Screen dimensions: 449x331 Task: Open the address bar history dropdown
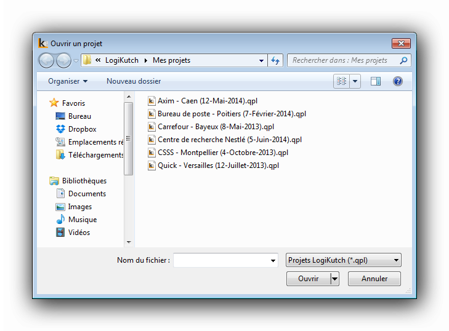[261, 61]
